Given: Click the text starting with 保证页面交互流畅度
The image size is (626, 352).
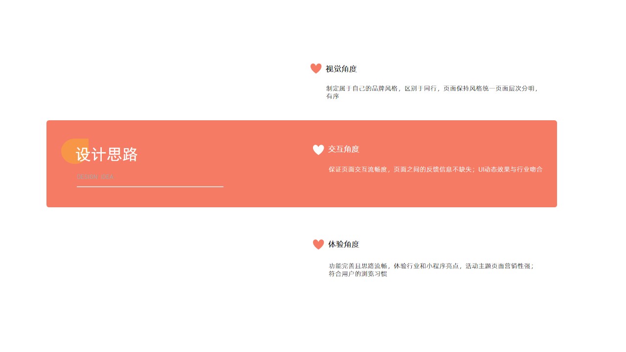Looking at the screenshot, I should pyautogui.click(x=436, y=169).
